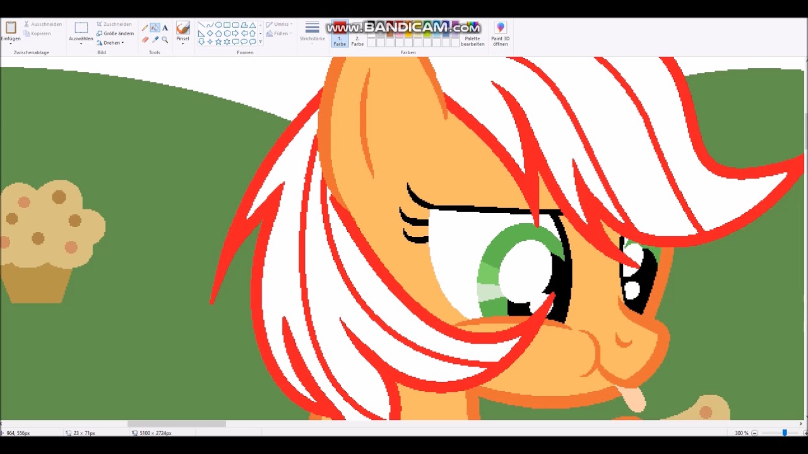Select the Eraser tool
Viewport: 808px width, 454px height.
(145, 40)
